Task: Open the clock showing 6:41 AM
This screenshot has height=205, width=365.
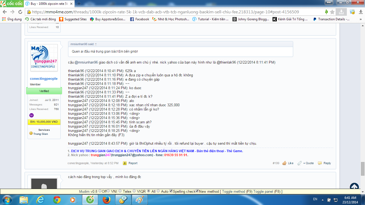Action: pyautogui.click(x=350, y=200)
